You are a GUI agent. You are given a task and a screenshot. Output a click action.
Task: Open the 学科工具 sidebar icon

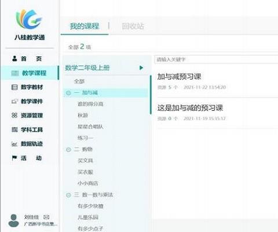[14, 129]
